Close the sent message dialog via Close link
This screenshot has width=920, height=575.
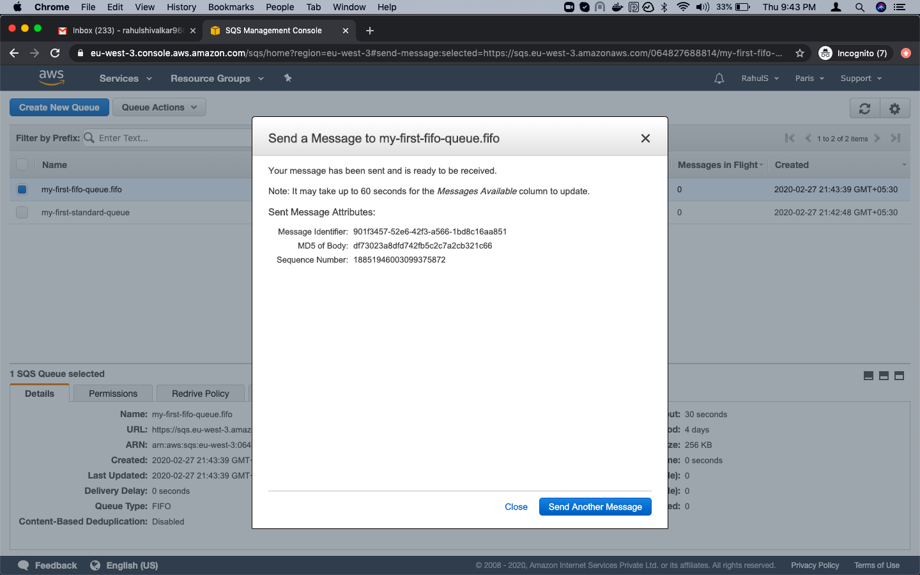tap(516, 507)
